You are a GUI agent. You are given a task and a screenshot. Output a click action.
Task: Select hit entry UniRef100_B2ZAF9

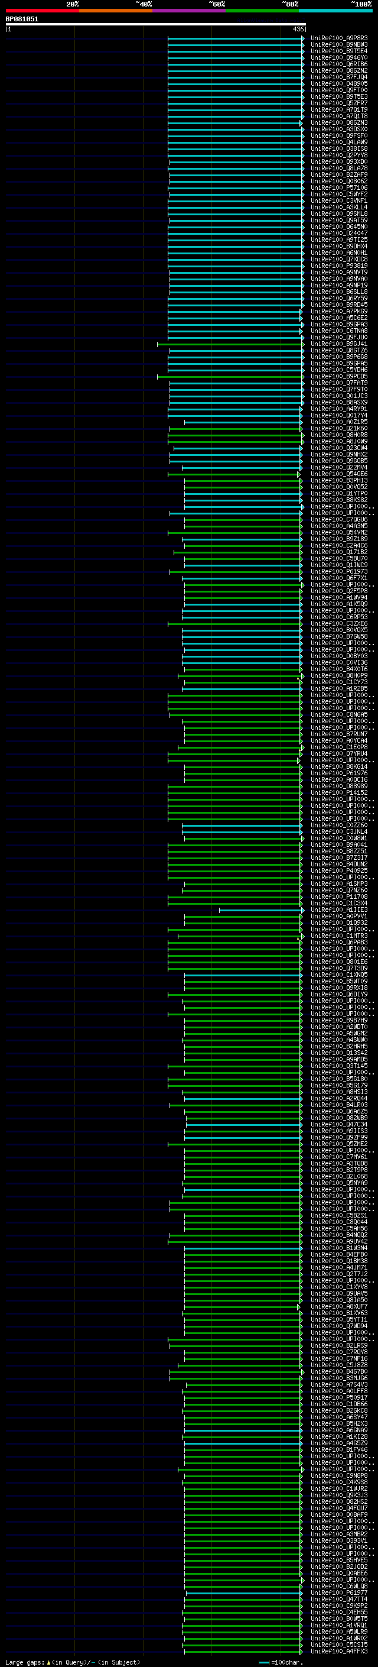(x=339, y=174)
